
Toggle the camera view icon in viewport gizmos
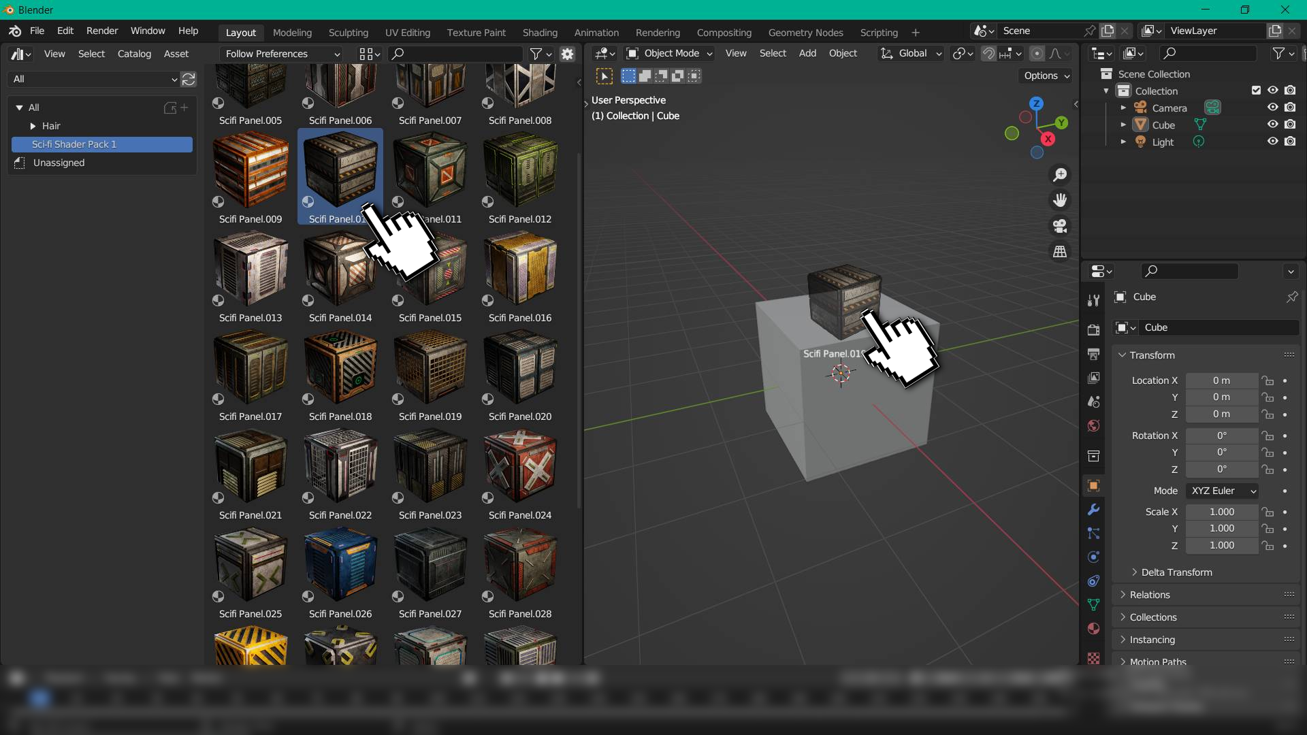click(1060, 226)
